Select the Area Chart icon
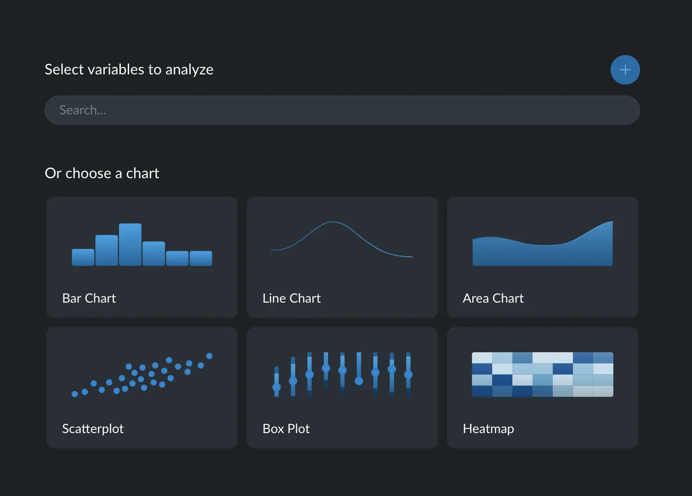The image size is (692, 496). [542, 242]
